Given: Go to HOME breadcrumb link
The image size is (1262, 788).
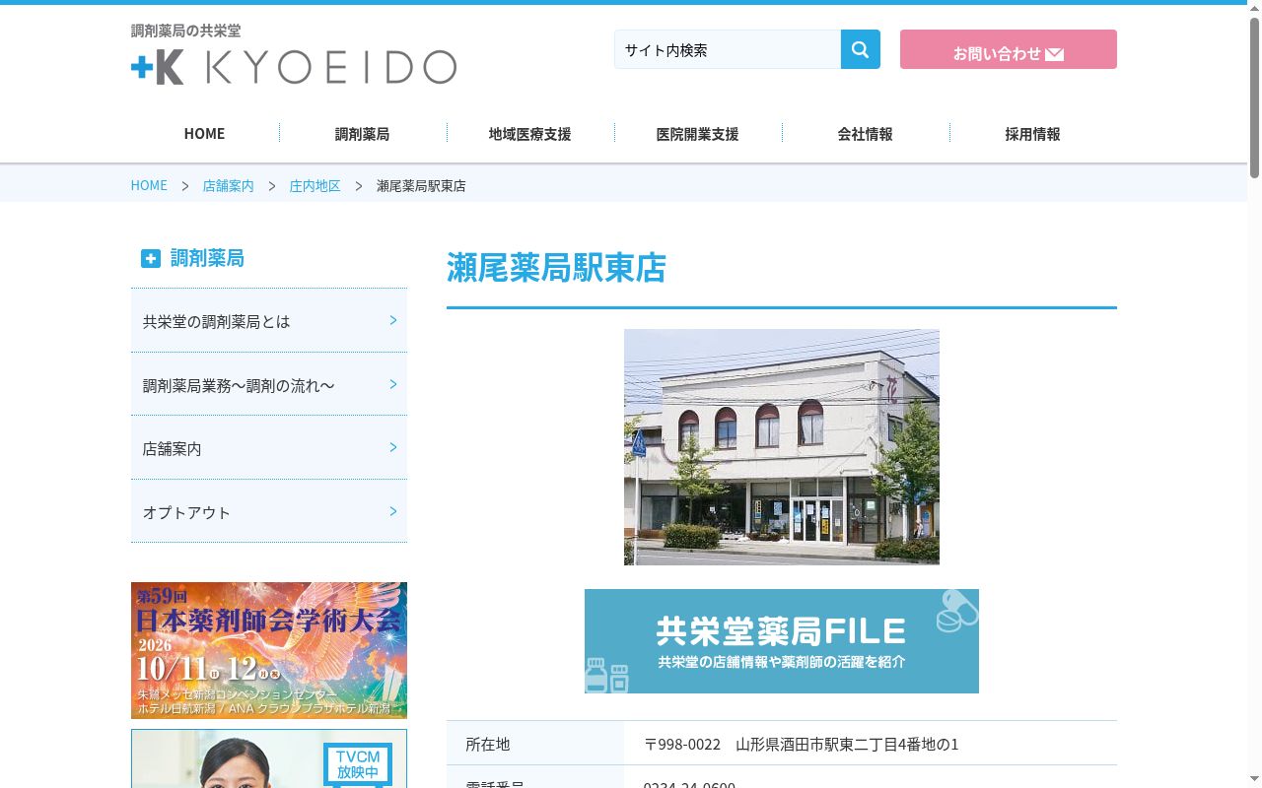Looking at the screenshot, I should point(149,185).
